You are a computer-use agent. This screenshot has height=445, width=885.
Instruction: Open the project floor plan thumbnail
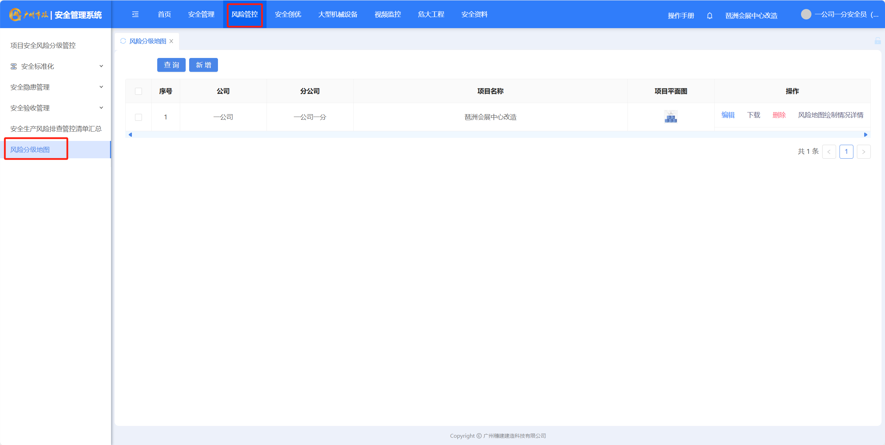click(x=671, y=117)
